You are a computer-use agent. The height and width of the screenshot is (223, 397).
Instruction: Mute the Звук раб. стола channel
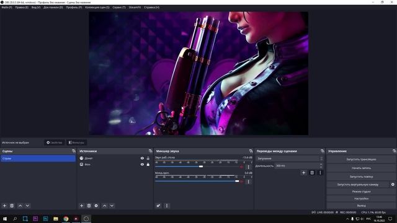(242, 167)
